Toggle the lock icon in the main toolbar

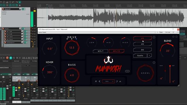[x=20, y=5]
